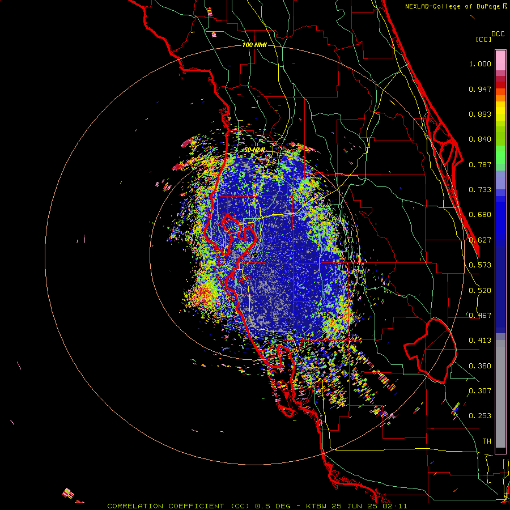Click the 0.947 scale value
This screenshot has height=510, width=510.
[x=480, y=89]
